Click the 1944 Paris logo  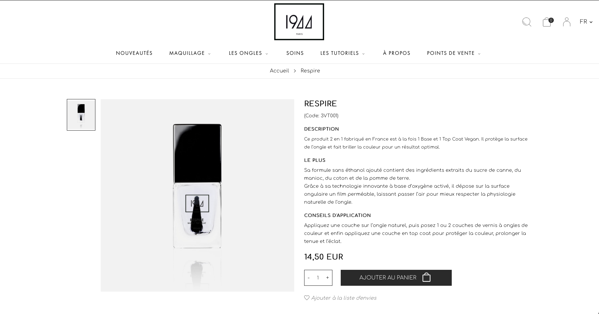(299, 22)
